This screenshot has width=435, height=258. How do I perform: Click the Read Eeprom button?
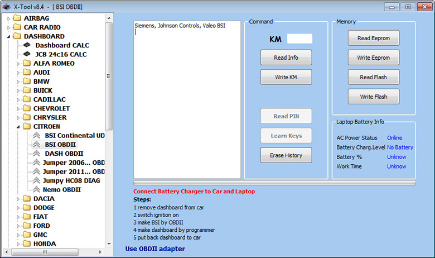pyautogui.click(x=374, y=38)
